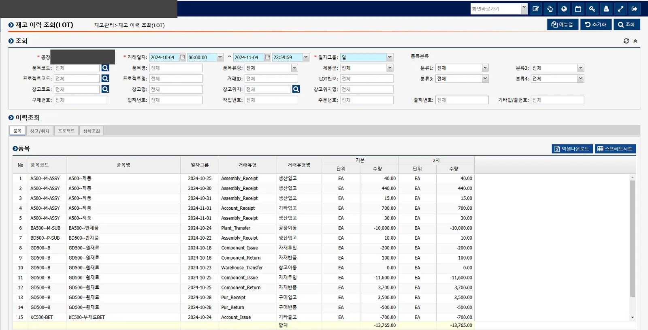Click the edit/pencil icon in top toolbar
Viewport: 648px width, 330px height.
click(x=535, y=9)
